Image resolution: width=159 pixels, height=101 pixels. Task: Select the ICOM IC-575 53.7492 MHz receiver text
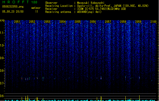(101, 9)
